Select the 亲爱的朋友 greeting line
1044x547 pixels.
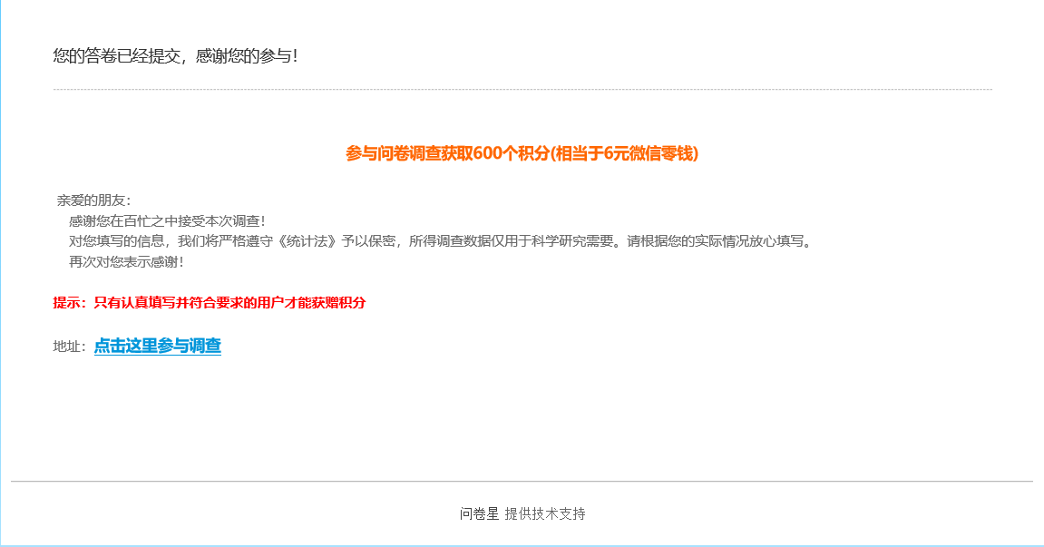pyautogui.click(x=94, y=200)
